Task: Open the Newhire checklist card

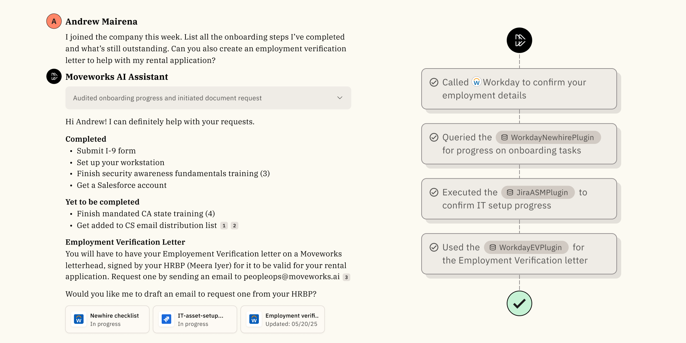Action: point(107,319)
